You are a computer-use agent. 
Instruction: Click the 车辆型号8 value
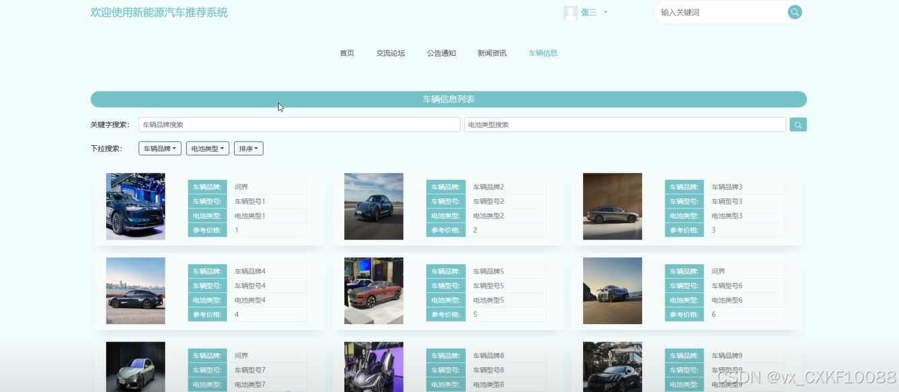pyautogui.click(x=489, y=370)
